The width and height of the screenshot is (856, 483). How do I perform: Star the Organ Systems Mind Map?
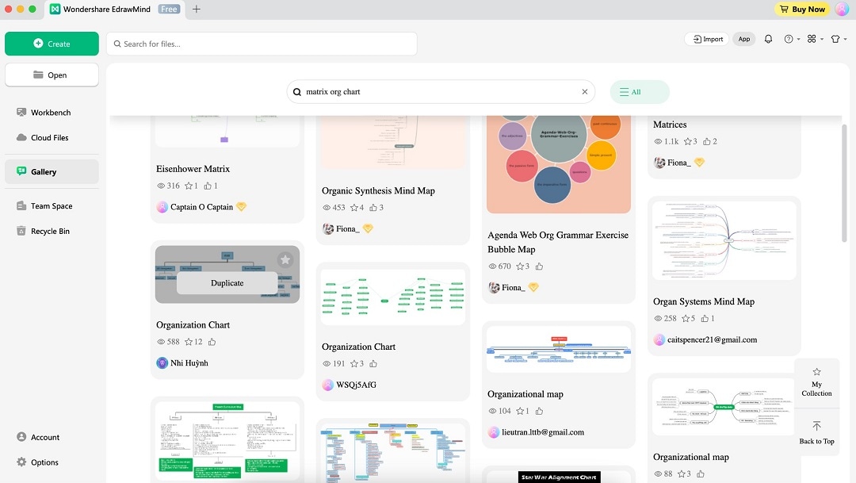pos(689,319)
